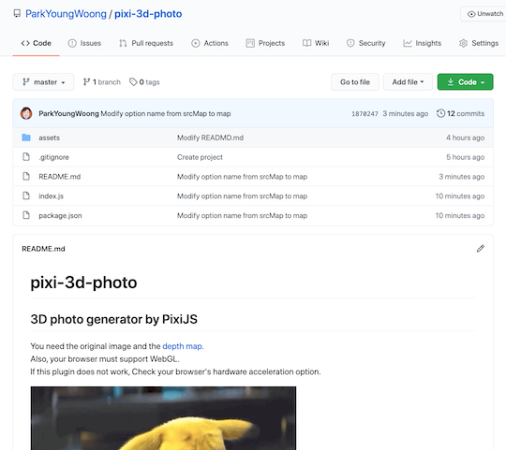Edit README with the pencil icon
Screen dimensions: 506x450
pyautogui.click(x=481, y=248)
